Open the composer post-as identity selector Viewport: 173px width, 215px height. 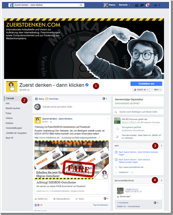[x=105, y=99]
